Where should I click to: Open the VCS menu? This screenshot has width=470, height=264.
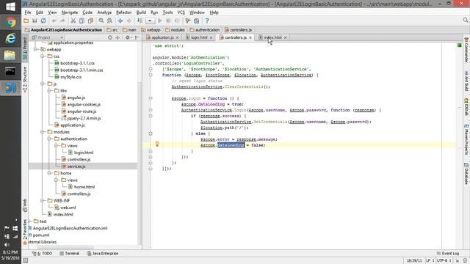coord(181,12)
